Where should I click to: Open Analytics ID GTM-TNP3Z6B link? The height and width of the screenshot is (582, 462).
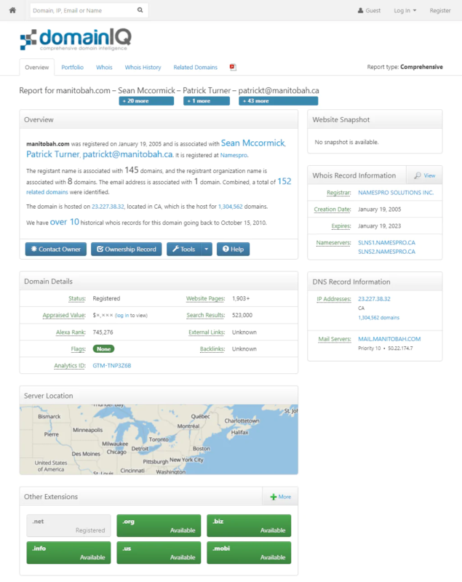point(112,366)
